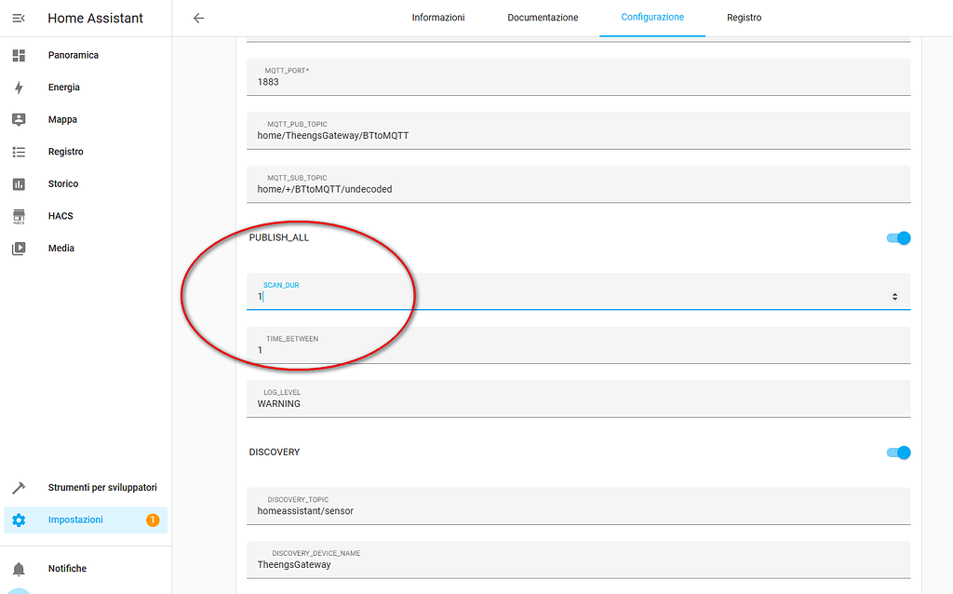
Task: Open the Energia dashboard icon
Action: click(x=20, y=87)
